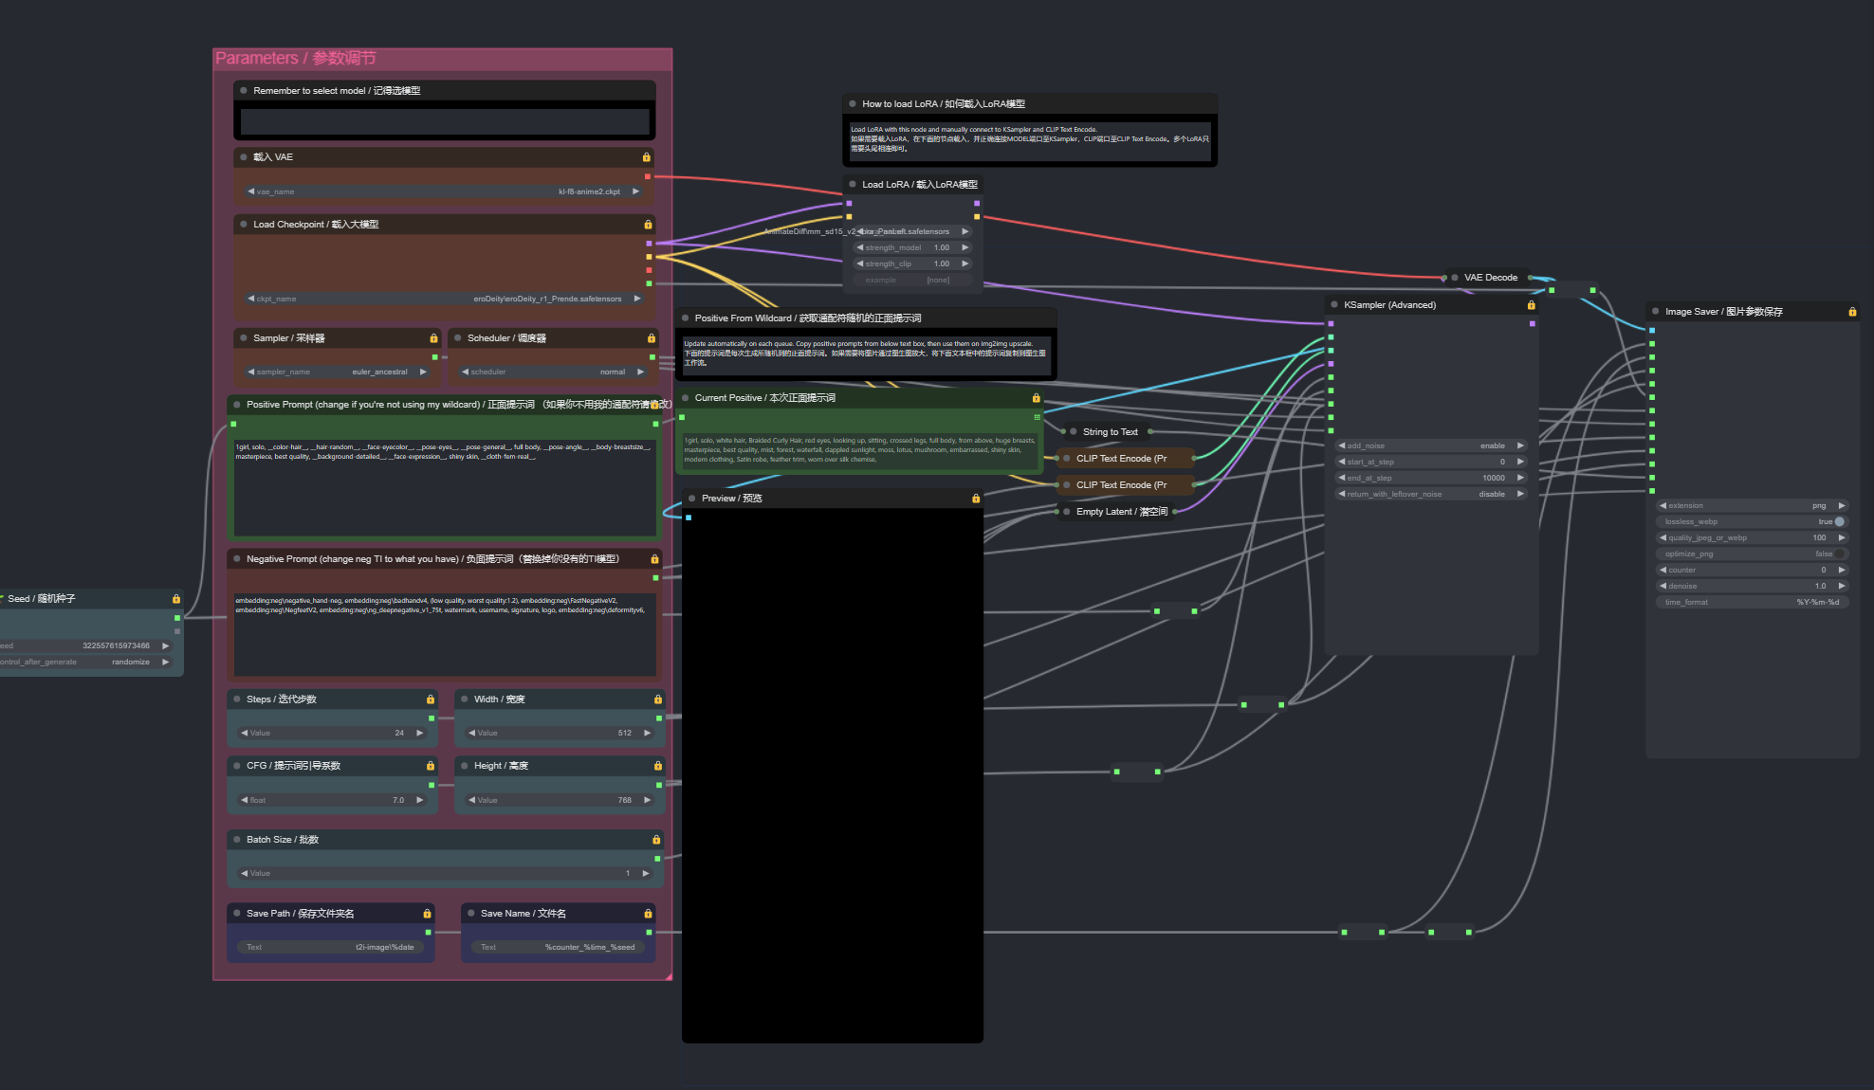The image size is (1874, 1090).
Task: Open the extension png dropdown
Action: click(1752, 506)
